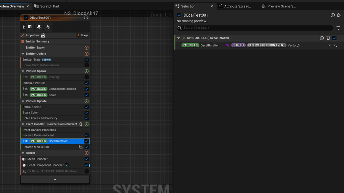Collapse the emitter stack using the bottom chevron
Screen dimensions: 344x193
(x=55, y=179)
